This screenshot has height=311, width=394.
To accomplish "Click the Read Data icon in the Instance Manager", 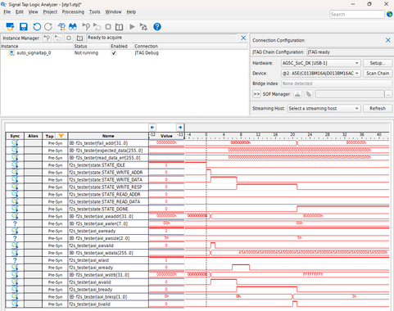I will 79,38.
